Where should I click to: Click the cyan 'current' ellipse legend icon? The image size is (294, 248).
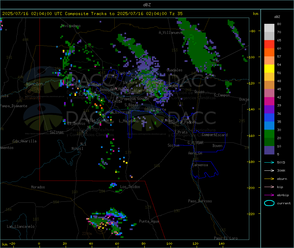click(269, 203)
